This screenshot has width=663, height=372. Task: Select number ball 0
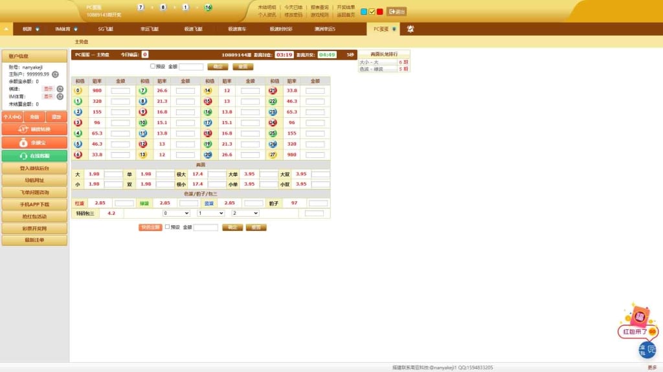click(78, 91)
